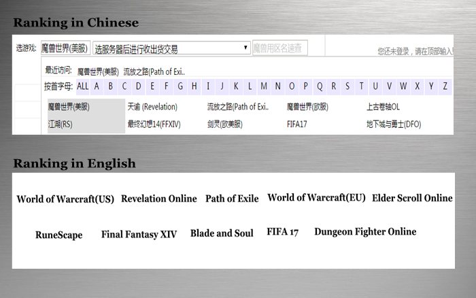Click the 'World of Warcraft(US)' text
The height and width of the screenshot is (298, 476).
(x=65, y=199)
